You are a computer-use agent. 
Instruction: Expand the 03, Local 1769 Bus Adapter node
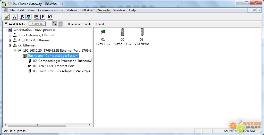[x=25, y=71]
